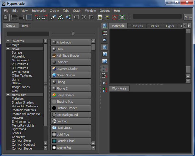
Task: Click up arrow of shader list scrollbar
Action: tap(93, 41)
